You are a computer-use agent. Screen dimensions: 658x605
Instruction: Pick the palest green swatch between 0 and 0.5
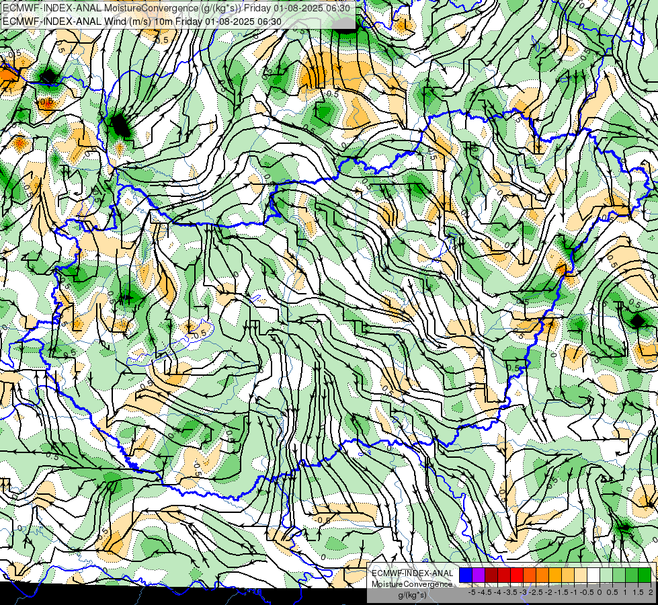coord(606,575)
